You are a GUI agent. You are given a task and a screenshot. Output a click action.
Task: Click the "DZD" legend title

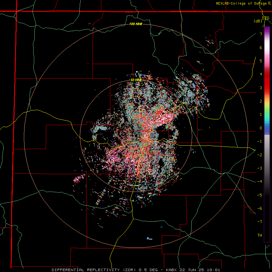point(266,18)
